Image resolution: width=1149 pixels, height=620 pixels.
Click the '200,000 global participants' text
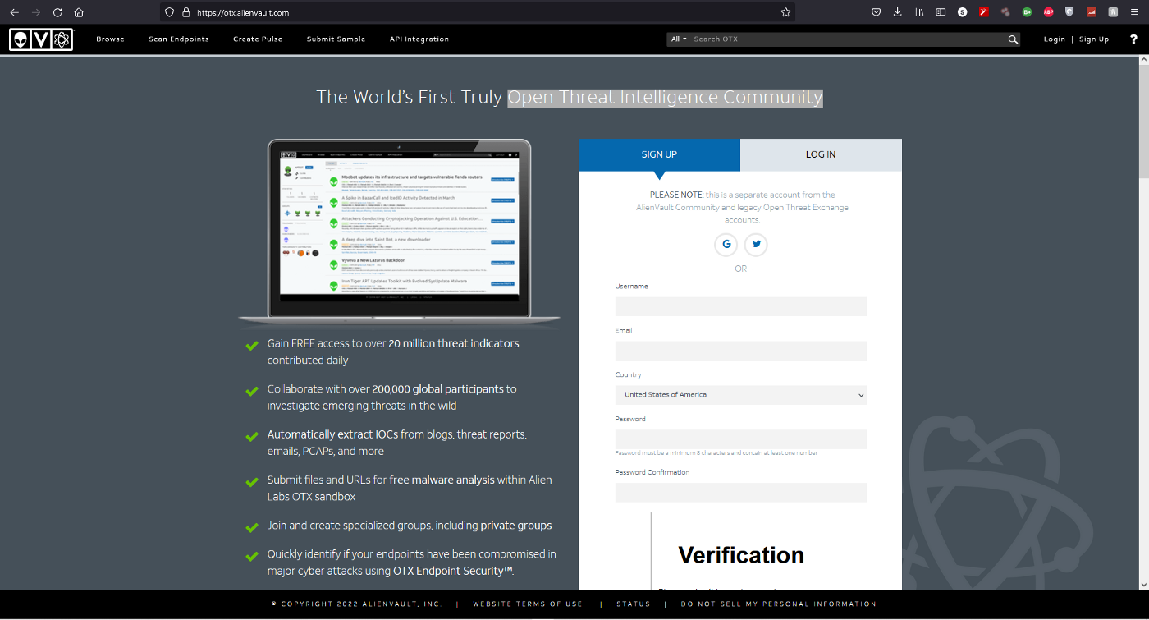(437, 389)
